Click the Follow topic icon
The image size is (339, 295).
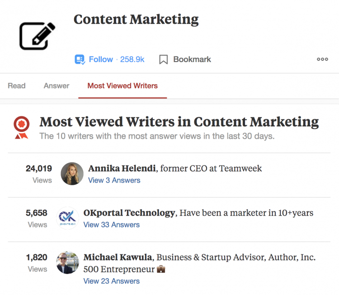80,59
